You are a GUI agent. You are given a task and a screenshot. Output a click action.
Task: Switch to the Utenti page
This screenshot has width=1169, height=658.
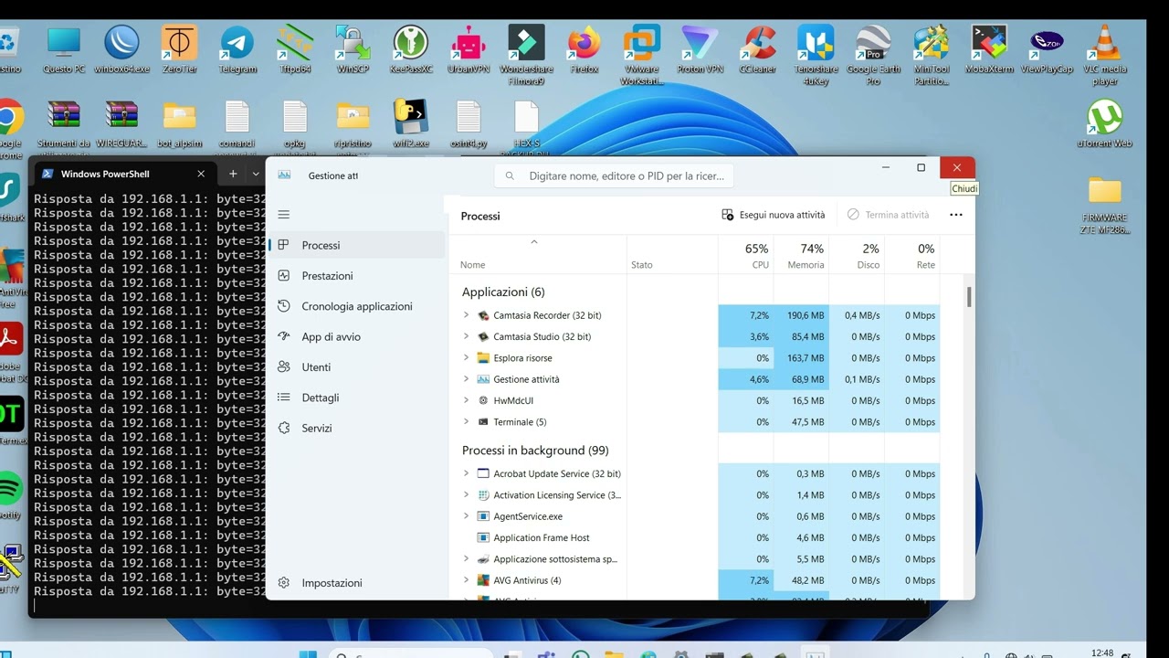pyautogui.click(x=357, y=366)
